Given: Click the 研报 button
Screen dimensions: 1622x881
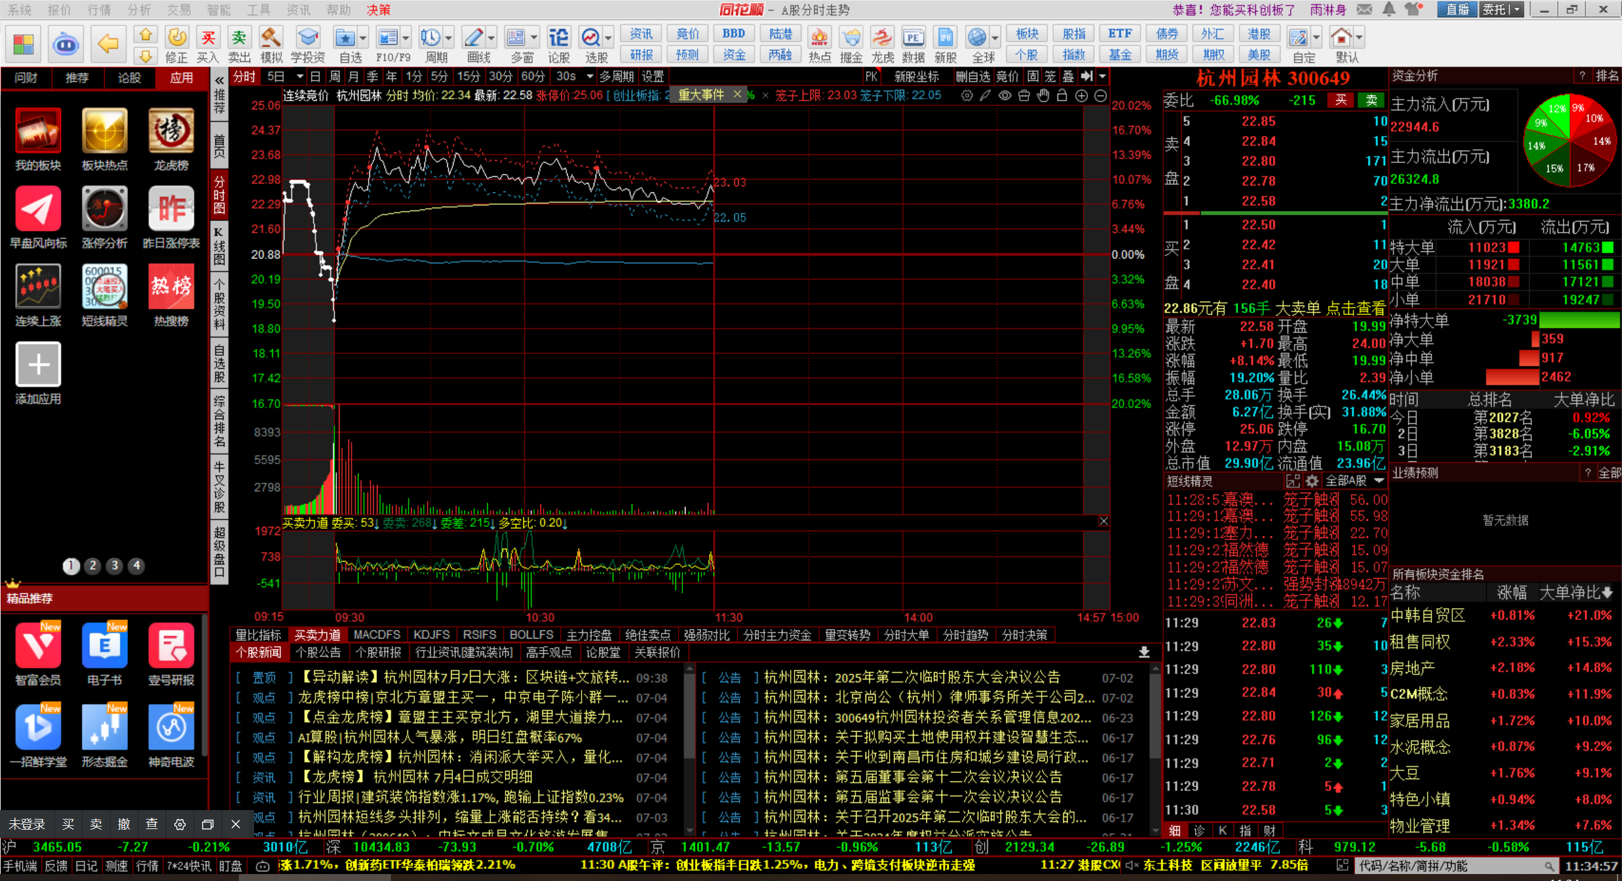Looking at the screenshot, I should [x=641, y=55].
